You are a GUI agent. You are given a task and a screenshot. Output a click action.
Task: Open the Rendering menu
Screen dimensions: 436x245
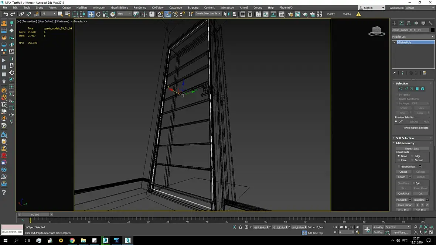pos(140,7)
